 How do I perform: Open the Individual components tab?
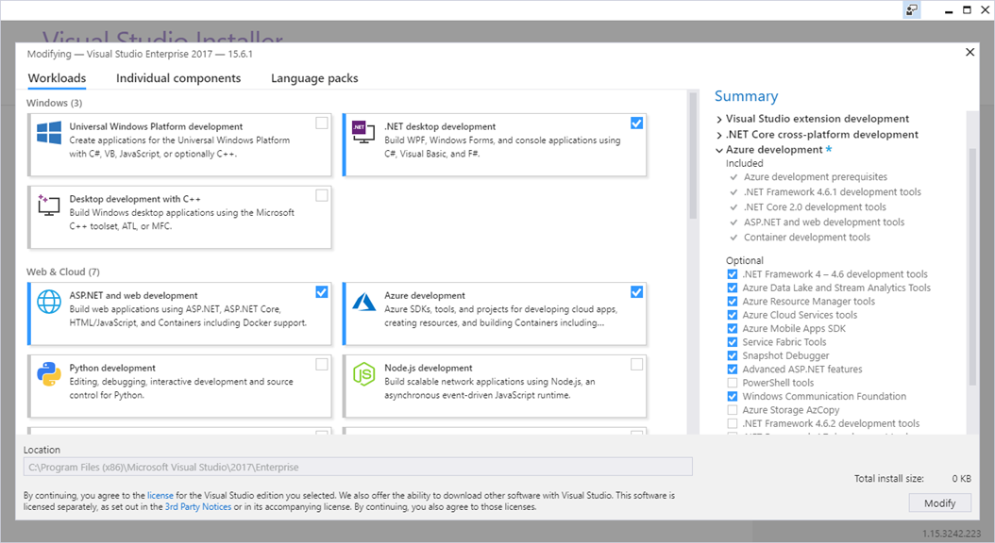click(178, 78)
